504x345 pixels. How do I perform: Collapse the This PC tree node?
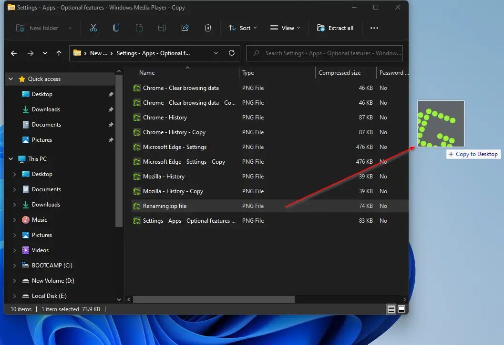tap(11, 159)
